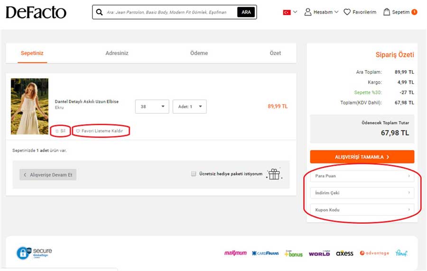Screen dimensions: 427x271
Task: Open the size 38 dropdown
Action: click(x=152, y=107)
